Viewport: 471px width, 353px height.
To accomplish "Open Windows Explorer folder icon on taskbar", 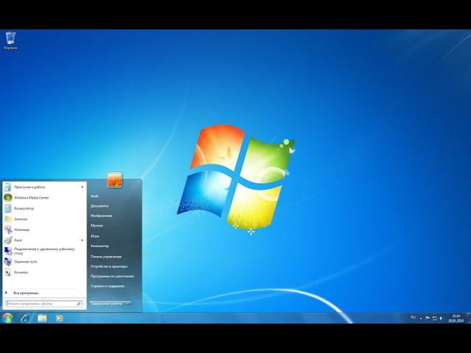I will pyautogui.click(x=42, y=318).
